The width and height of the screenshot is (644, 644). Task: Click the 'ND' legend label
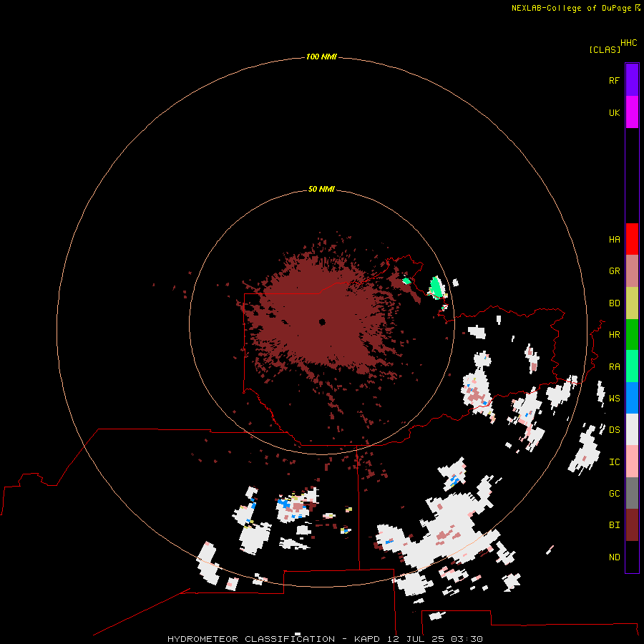pos(614,557)
